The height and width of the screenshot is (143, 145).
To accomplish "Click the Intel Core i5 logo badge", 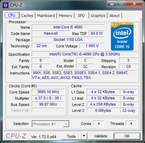I will 122,37.
